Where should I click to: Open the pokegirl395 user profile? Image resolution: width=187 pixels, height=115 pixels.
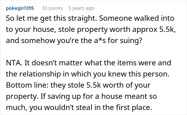20,8
